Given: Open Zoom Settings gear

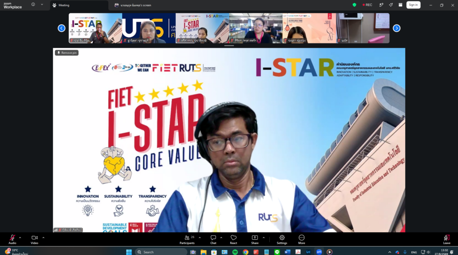Looking at the screenshot, I should coord(282,239).
